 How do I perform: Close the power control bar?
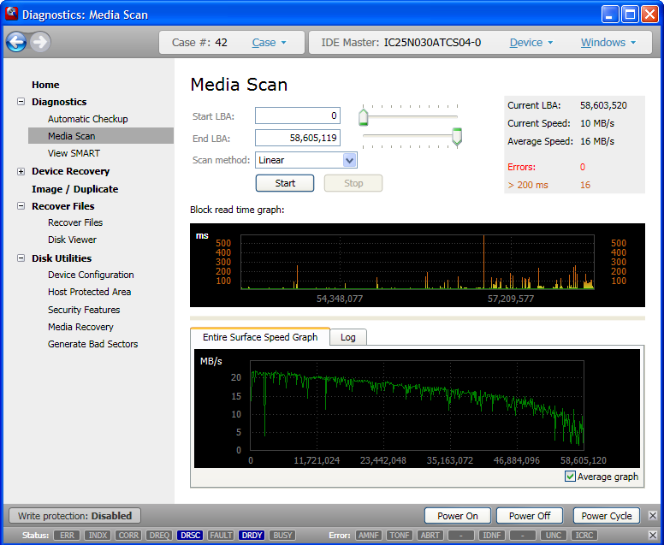tap(652, 516)
